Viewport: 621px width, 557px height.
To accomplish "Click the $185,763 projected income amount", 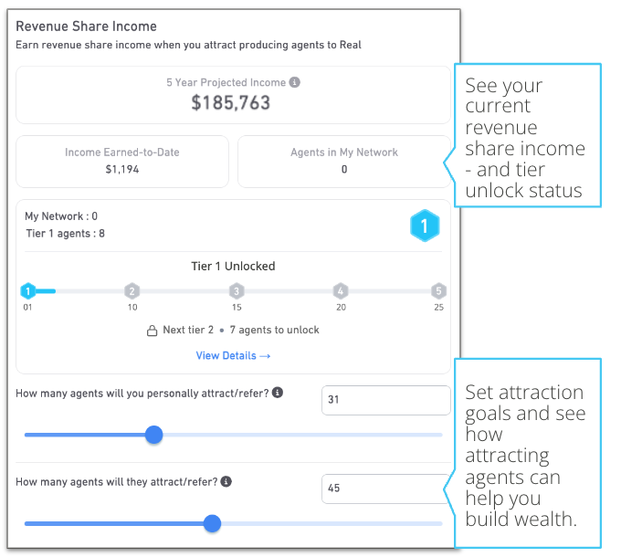I will click(x=230, y=103).
